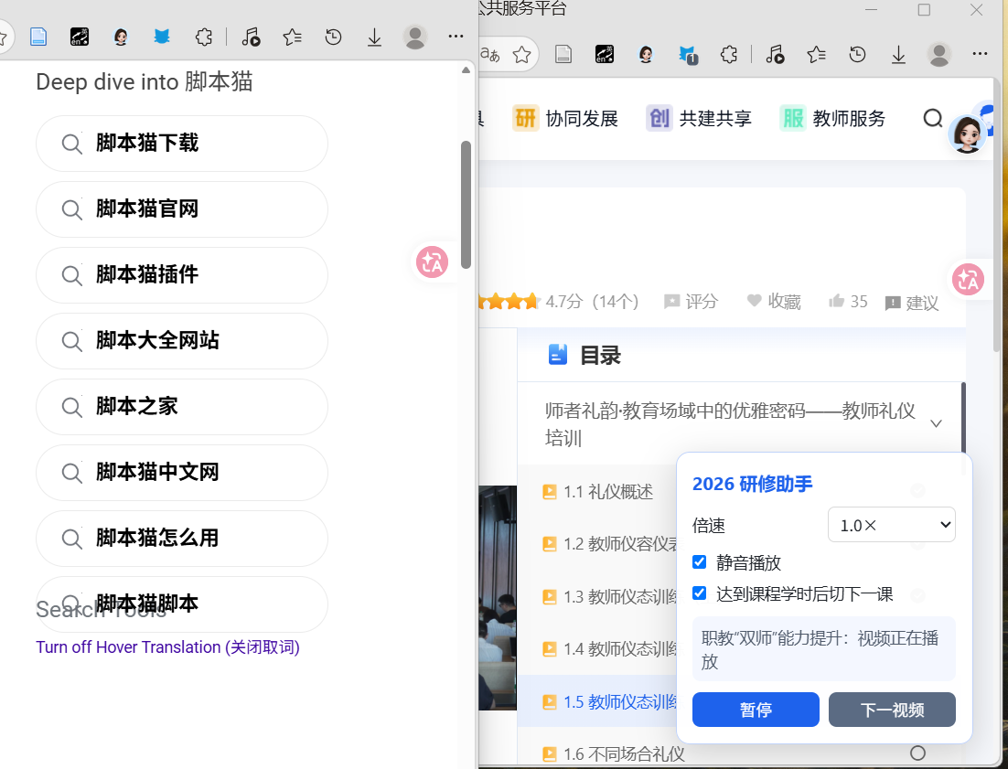The width and height of the screenshot is (1008, 769).
Task: Open History in right browser toolbar
Action: [x=857, y=55]
